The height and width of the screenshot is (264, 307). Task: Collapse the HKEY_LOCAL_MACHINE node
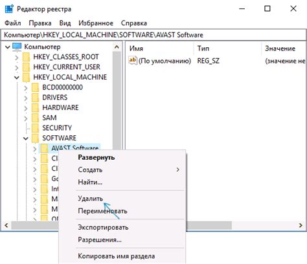pos(17,78)
